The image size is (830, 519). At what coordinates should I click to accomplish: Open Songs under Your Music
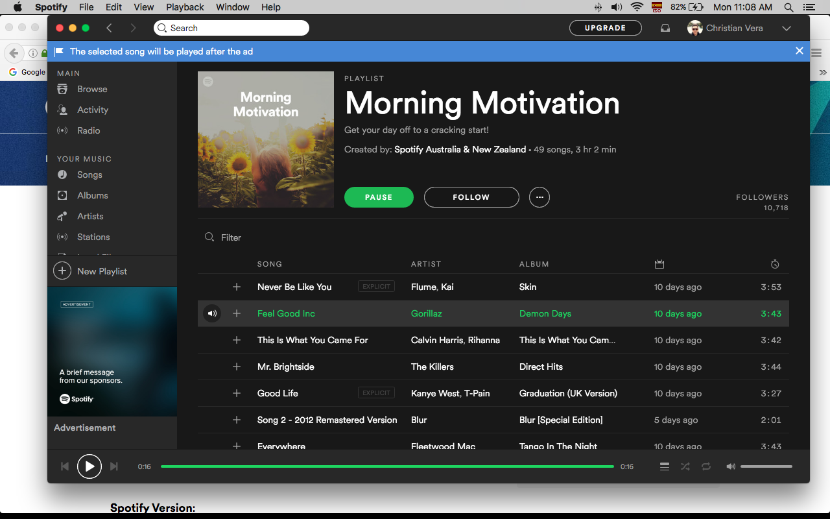(89, 175)
